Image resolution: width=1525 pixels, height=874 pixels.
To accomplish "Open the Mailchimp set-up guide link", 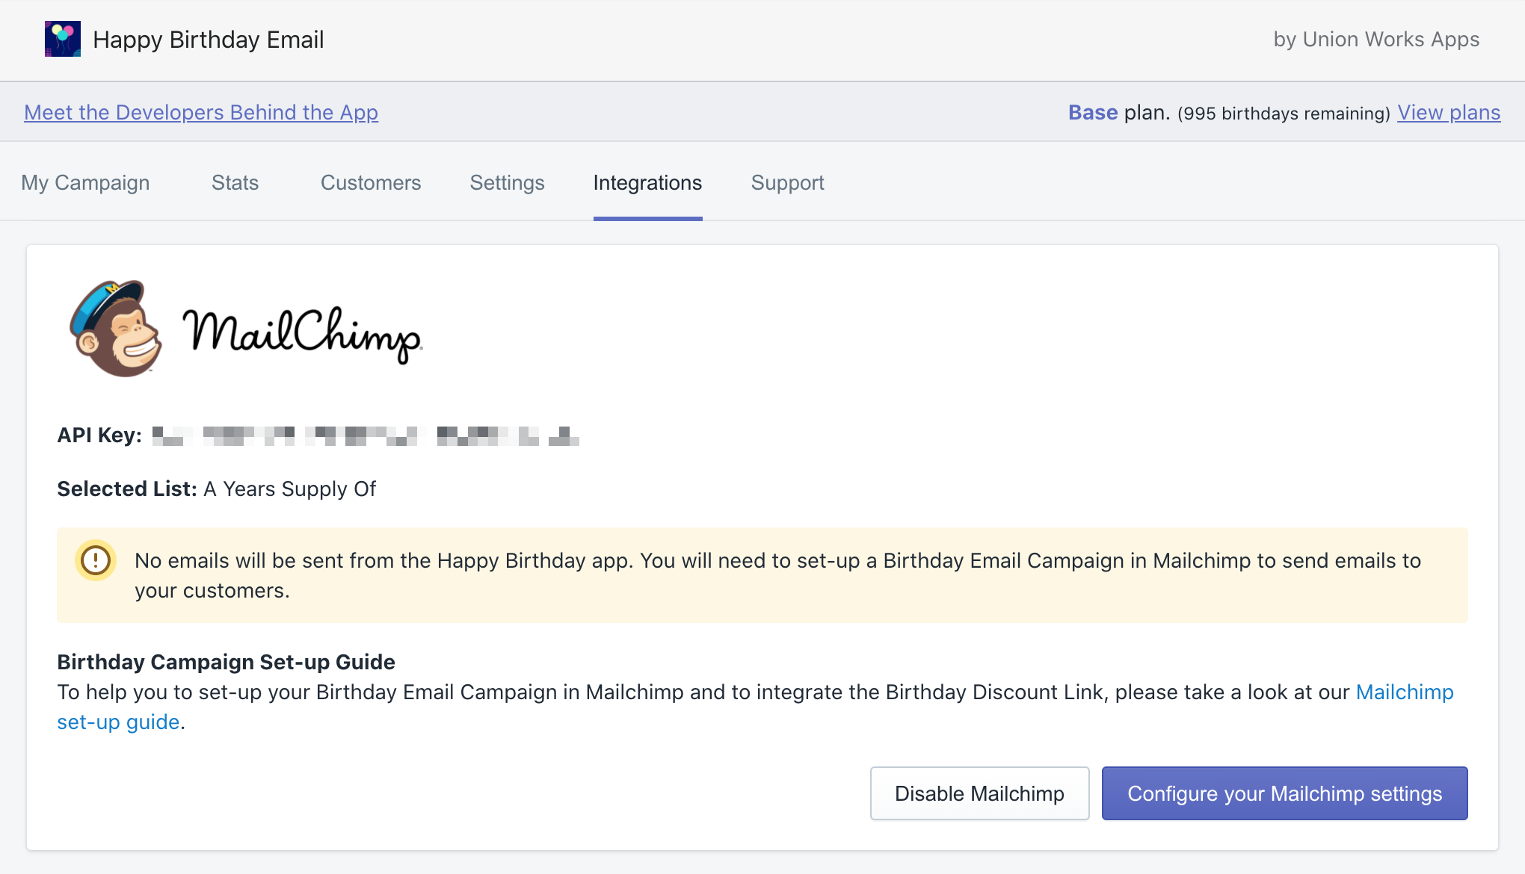I will pos(1404,692).
